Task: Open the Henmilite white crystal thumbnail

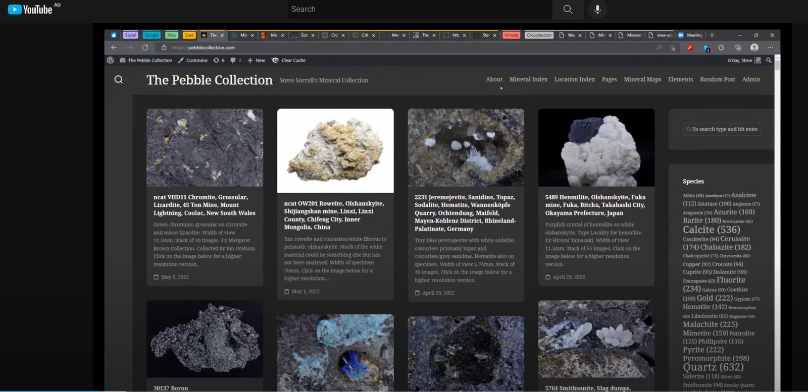Action: coord(596,148)
